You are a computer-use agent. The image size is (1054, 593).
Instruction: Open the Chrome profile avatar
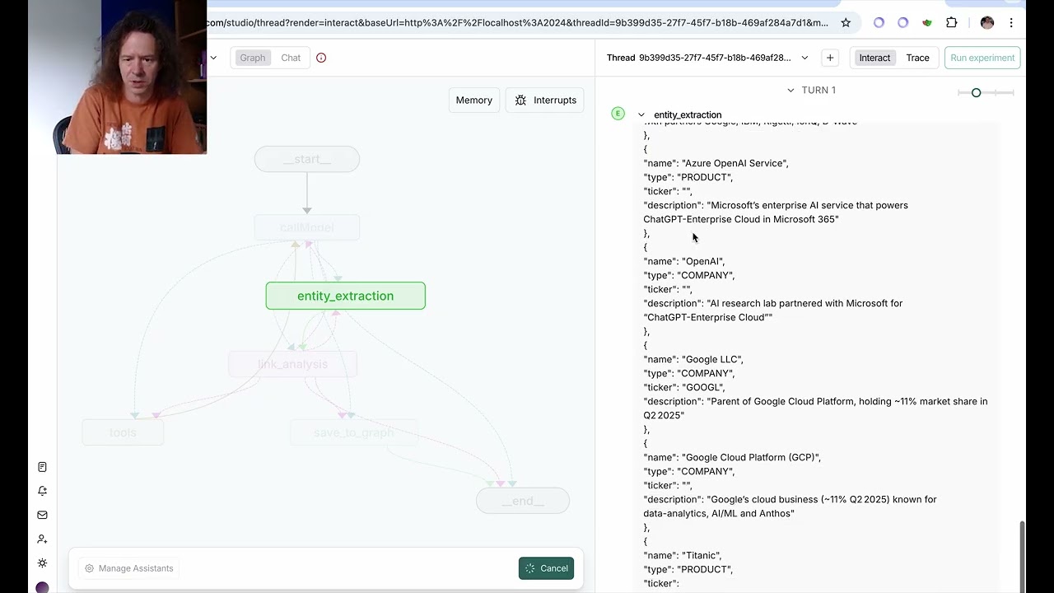(x=987, y=23)
